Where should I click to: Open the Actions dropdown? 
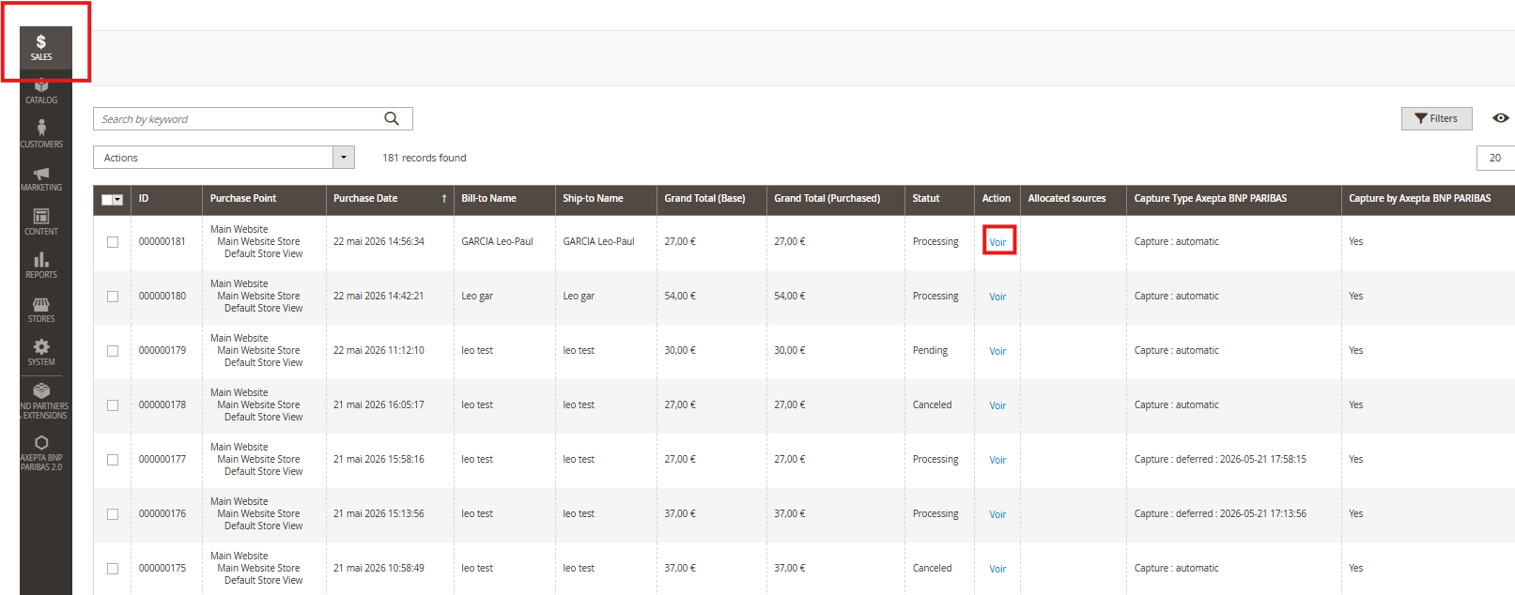[x=224, y=158]
